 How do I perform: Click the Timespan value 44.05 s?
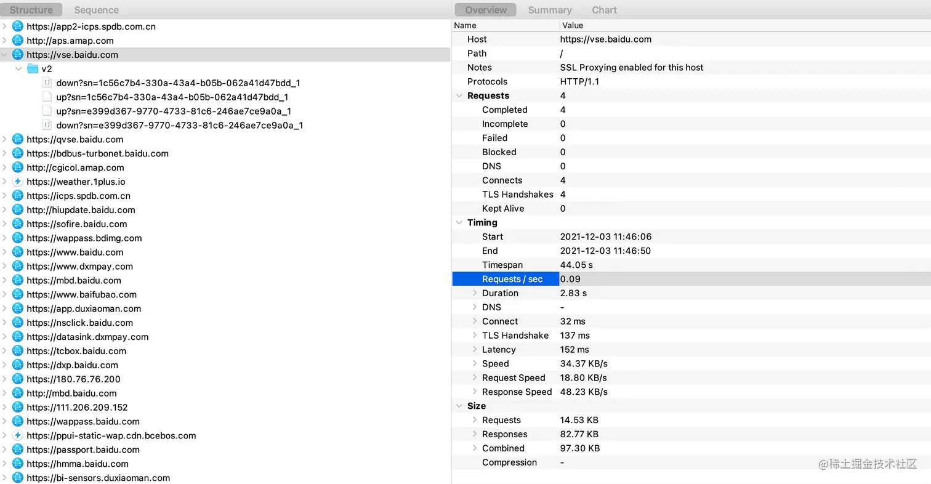coord(576,265)
